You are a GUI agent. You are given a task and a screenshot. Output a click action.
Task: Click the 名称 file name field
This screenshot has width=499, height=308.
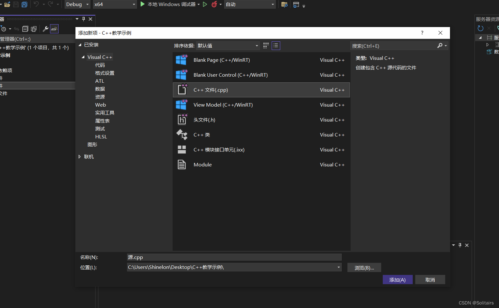234,257
